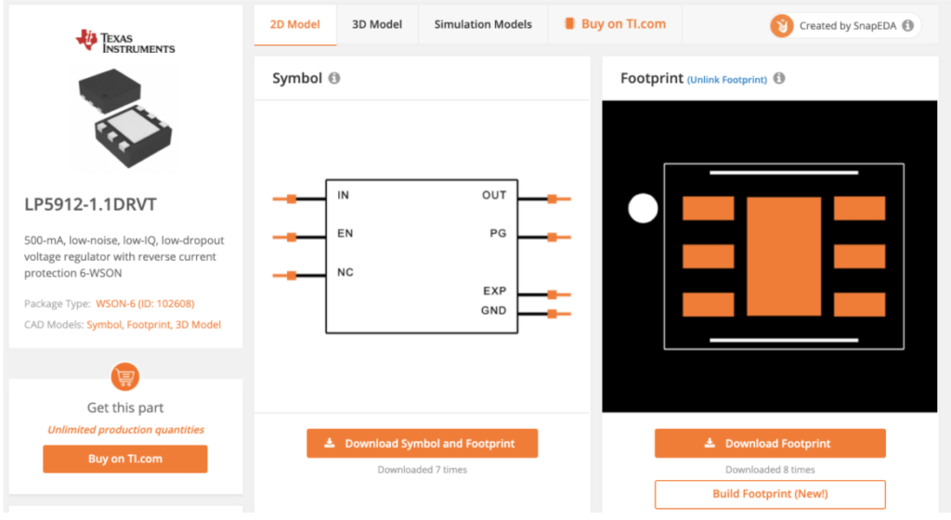
Task: Click the LP5912-1.1DRVT part name
Action: (90, 204)
